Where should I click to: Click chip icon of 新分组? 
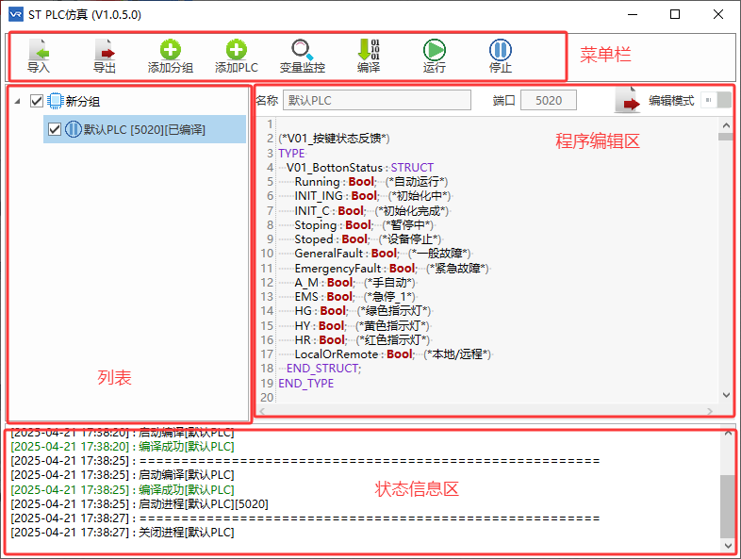pyautogui.click(x=56, y=101)
